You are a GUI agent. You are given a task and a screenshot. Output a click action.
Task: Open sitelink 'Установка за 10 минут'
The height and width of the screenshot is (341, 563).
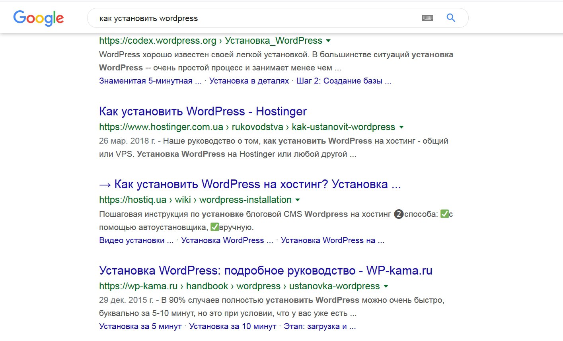click(233, 326)
